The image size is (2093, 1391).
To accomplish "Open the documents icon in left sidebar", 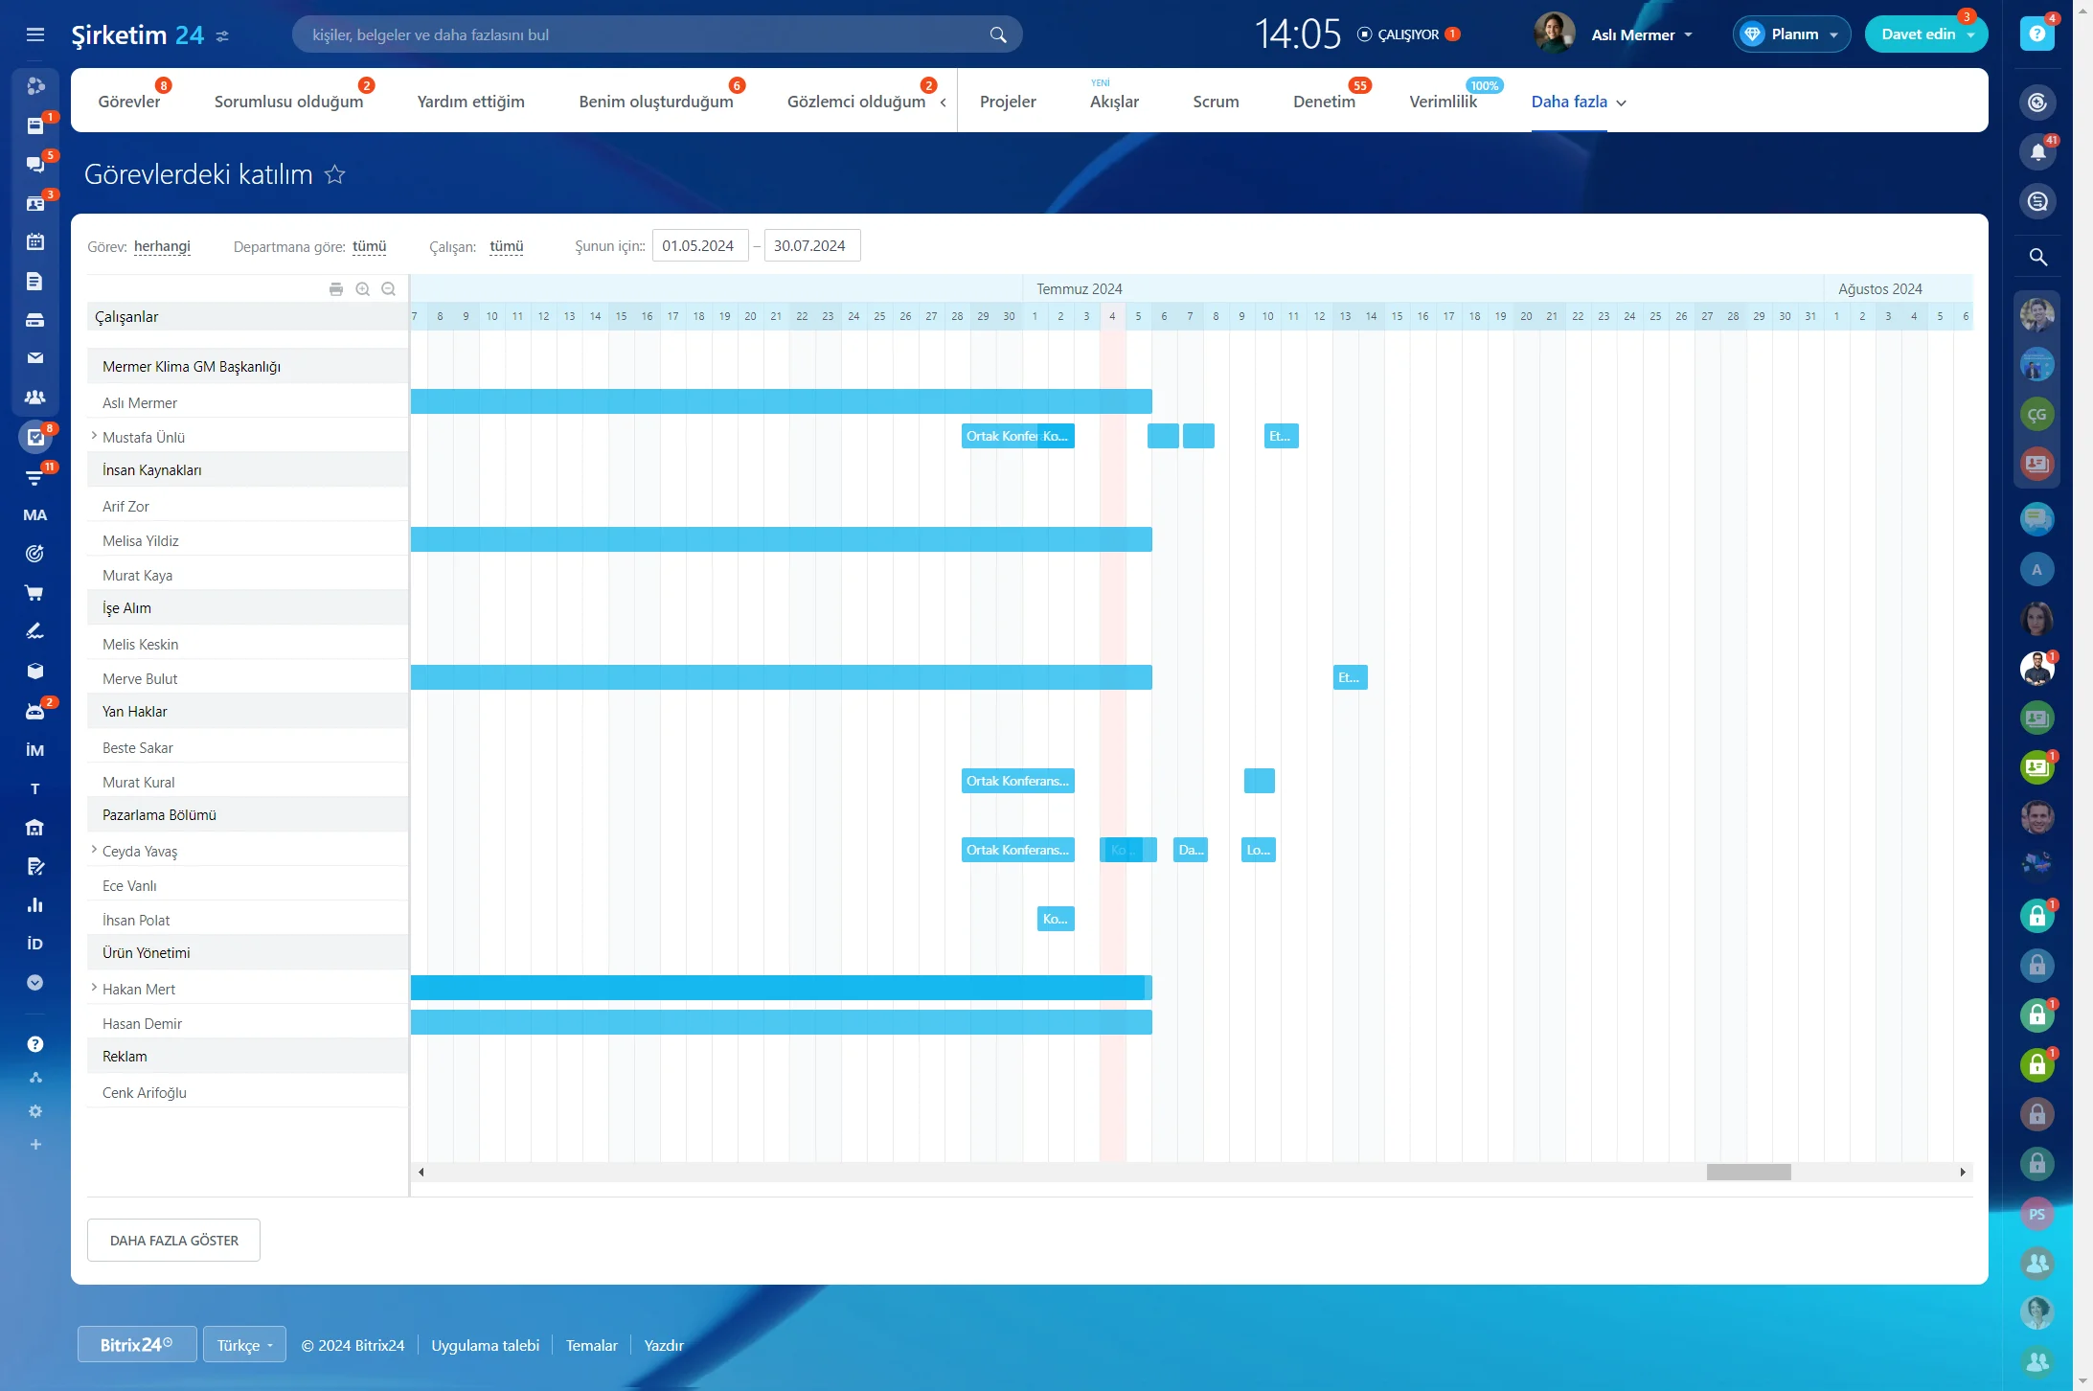I will [35, 281].
